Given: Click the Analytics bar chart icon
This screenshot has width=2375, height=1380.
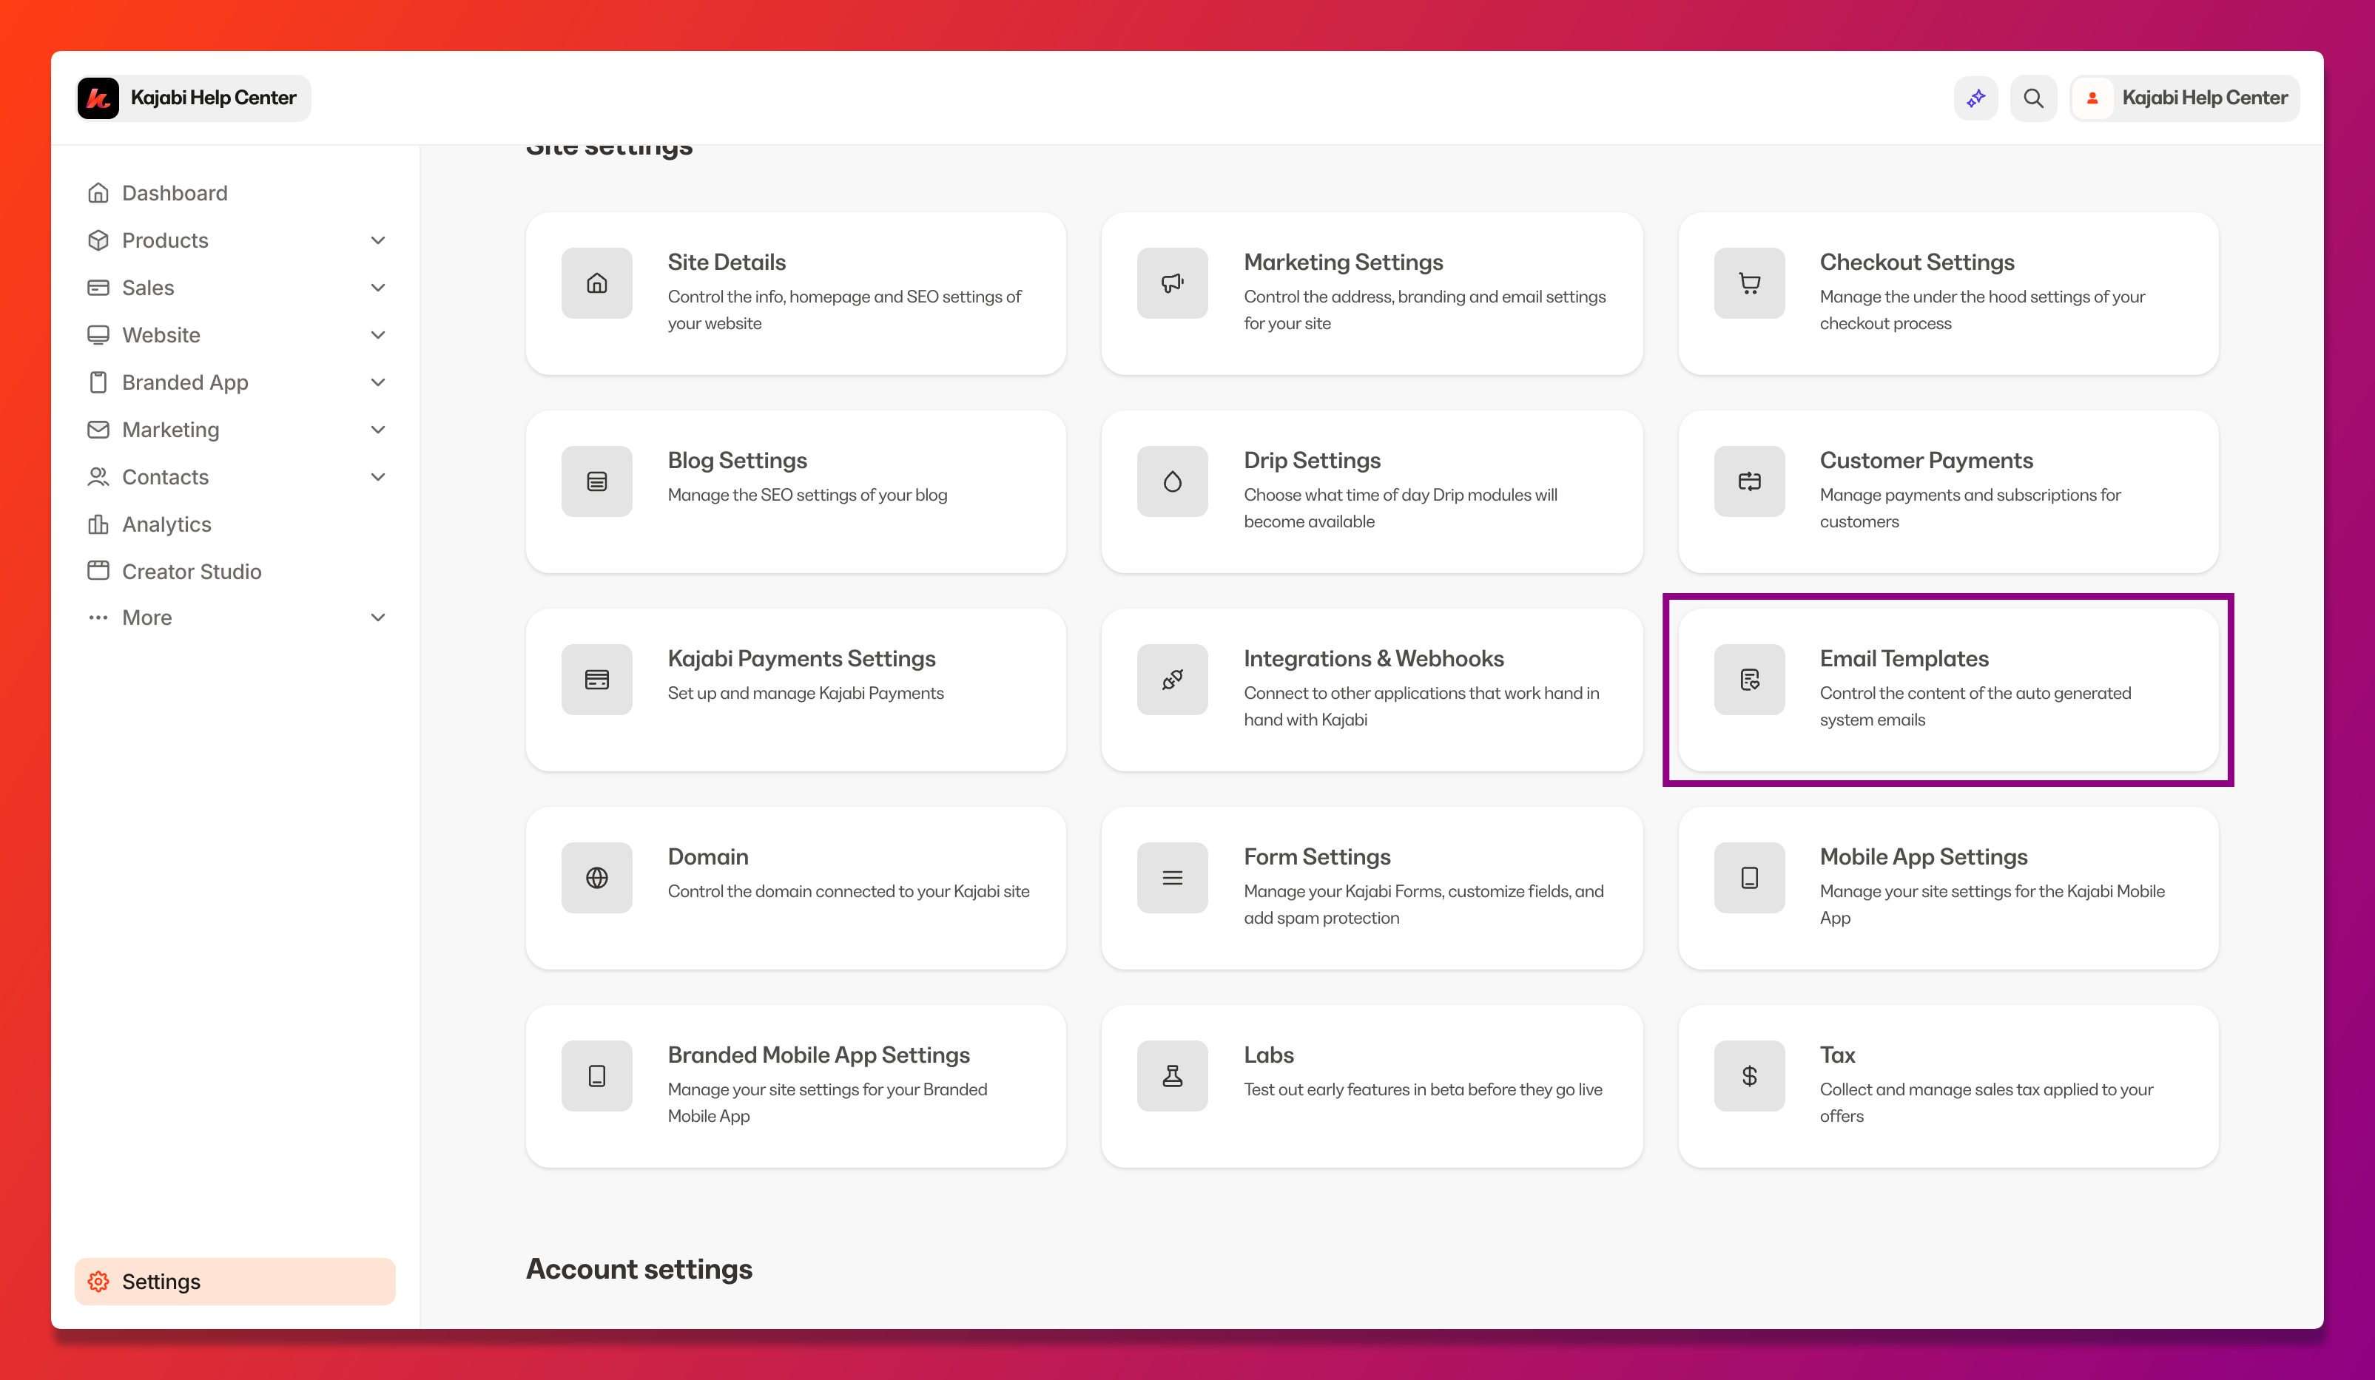Looking at the screenshot, I should [x=98, y=524].
